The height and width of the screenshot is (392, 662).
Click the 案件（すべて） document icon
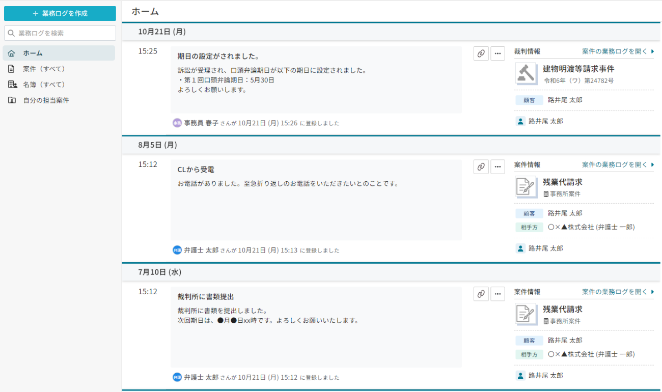(12, 69)
